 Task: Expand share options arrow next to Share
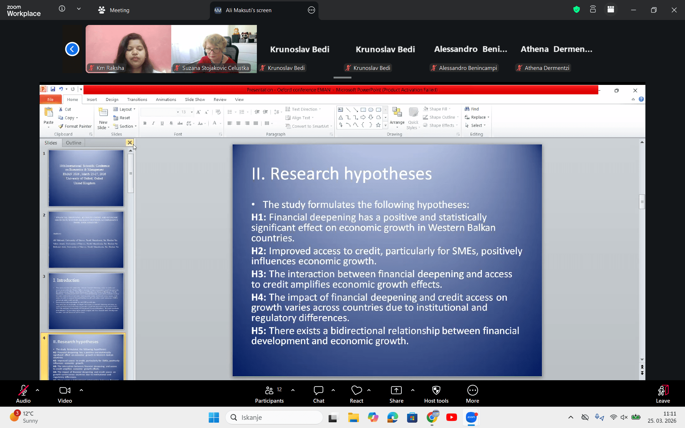point(413,390)
